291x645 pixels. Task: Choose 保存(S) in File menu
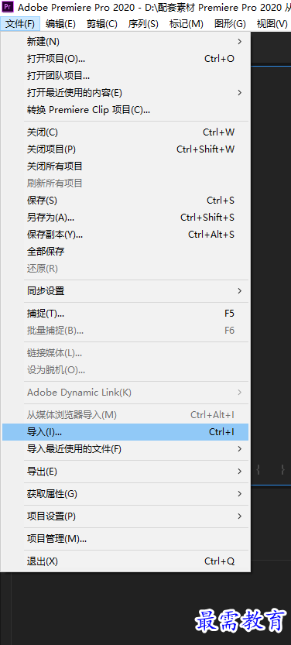coord(125,201)
